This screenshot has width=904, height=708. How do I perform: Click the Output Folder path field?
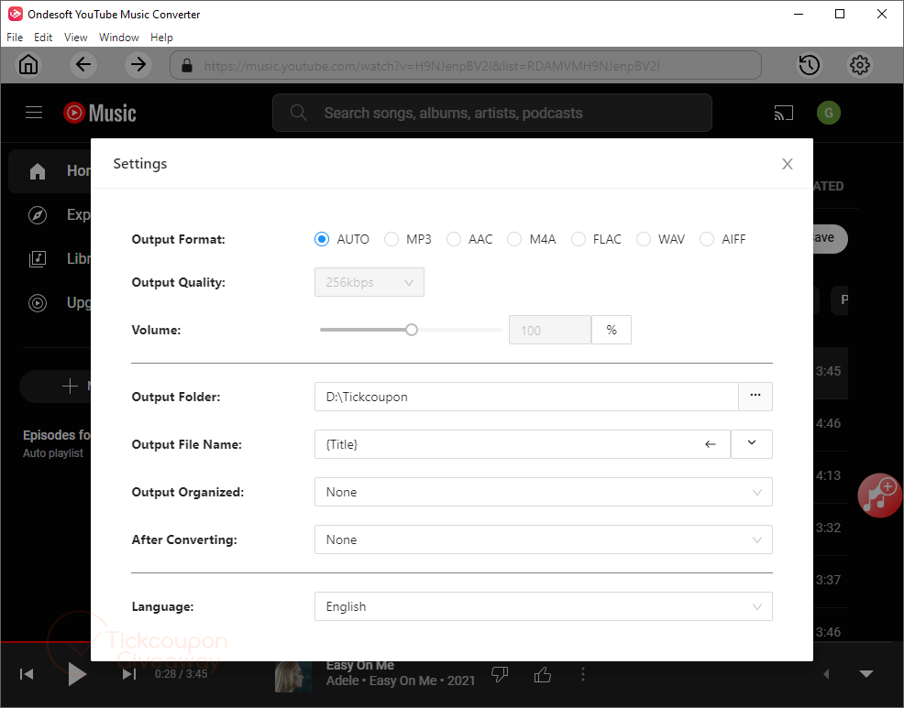pyautogui.click(x=526, y=397)
